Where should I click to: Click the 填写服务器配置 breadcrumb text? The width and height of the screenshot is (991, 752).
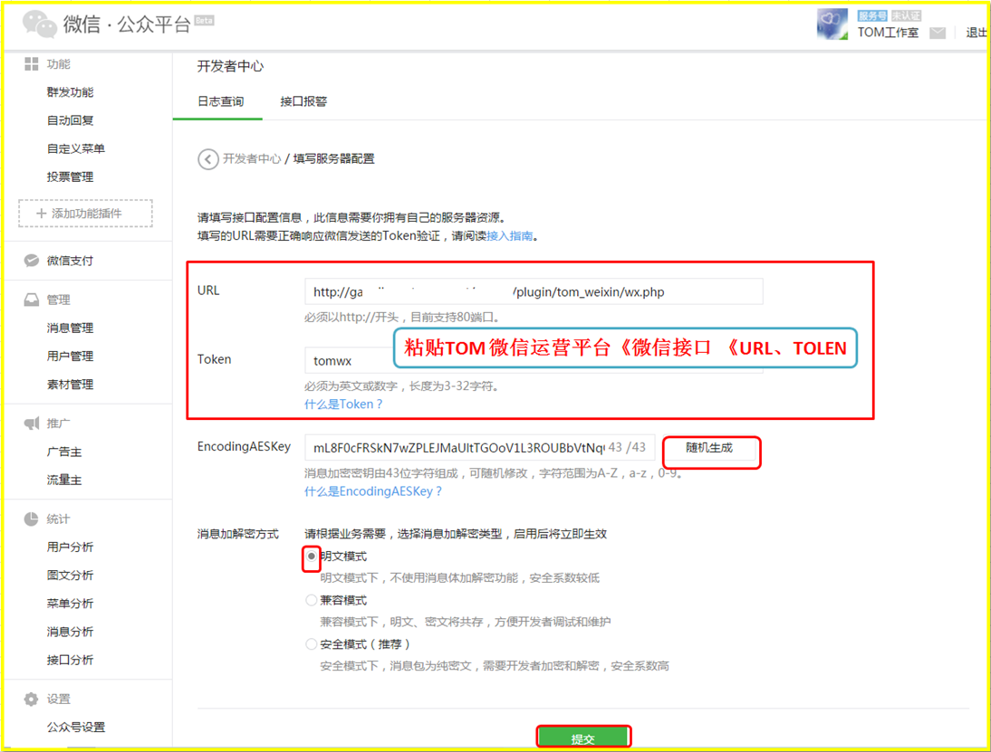(333, 159)
